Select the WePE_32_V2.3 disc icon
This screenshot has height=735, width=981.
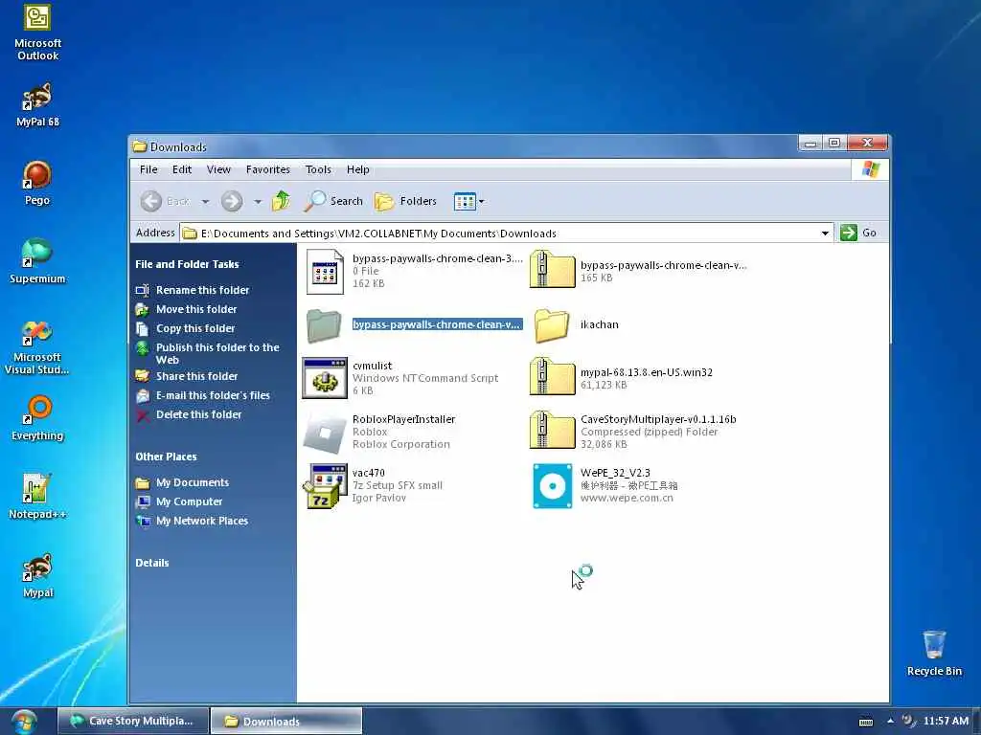click(552, 485)
